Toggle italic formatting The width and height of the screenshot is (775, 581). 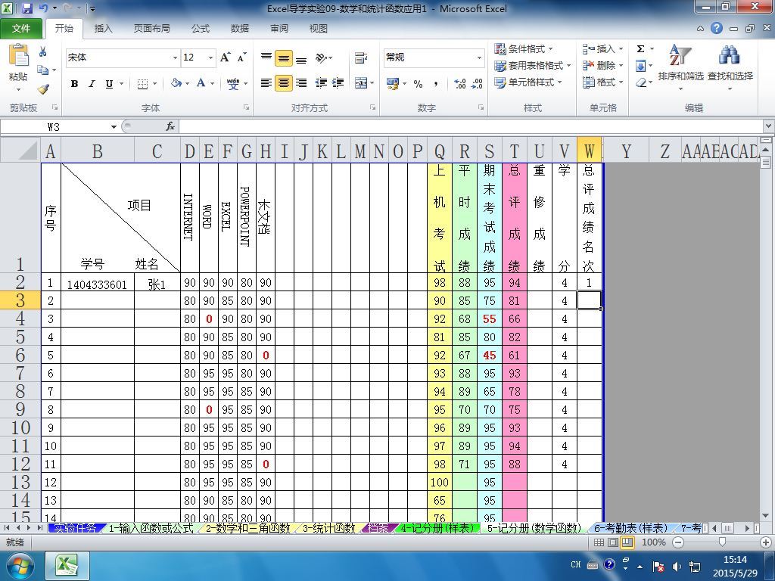(x=92, y=84)
